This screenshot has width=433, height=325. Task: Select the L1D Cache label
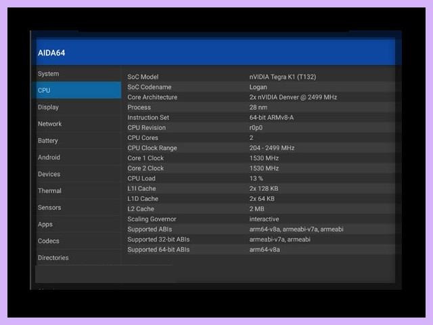(143, 198)
